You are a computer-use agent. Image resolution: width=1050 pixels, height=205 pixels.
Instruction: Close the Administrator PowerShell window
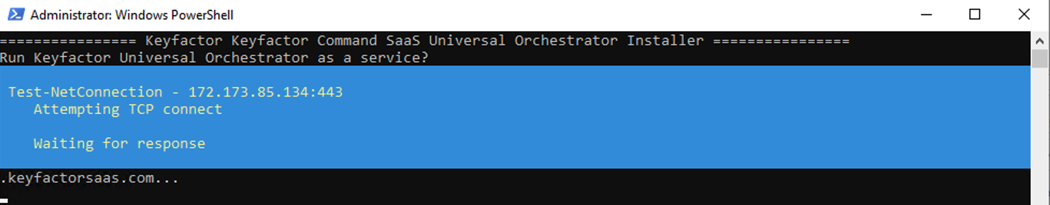pos(1024,14)
